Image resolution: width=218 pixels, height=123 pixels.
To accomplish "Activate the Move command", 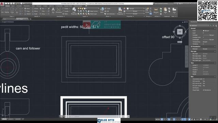I will click(x=27, y=9).
